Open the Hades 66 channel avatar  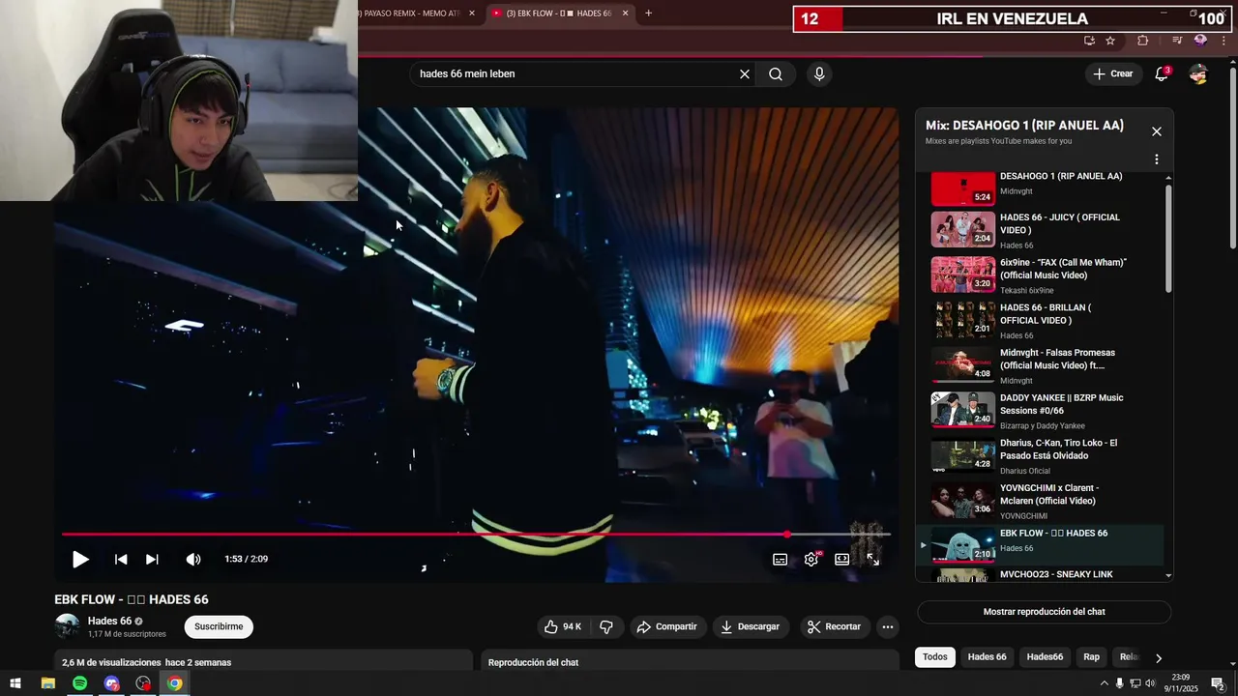click(x=67, y=626)
